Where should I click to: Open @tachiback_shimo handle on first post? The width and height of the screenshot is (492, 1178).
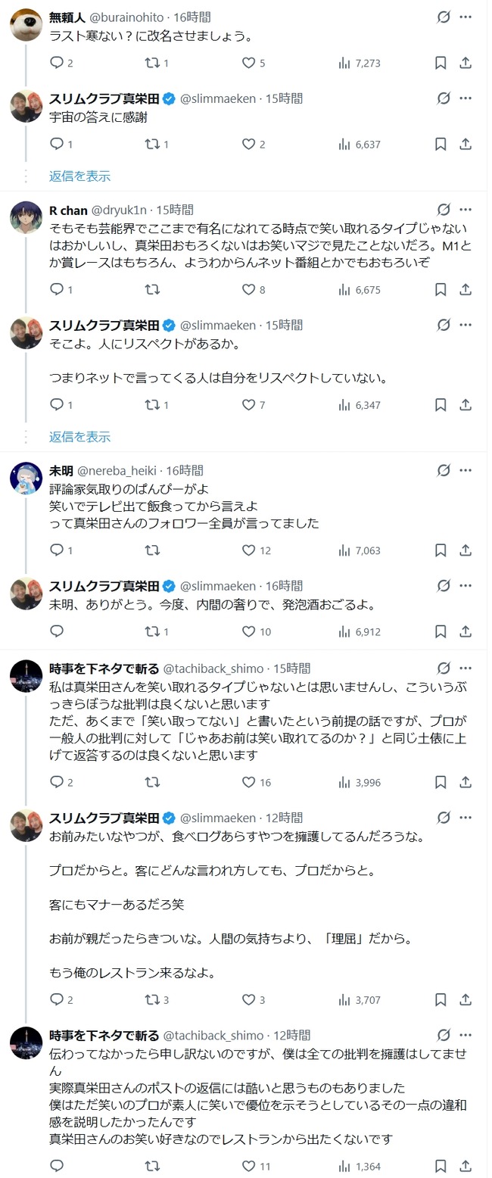pos(213,668)
